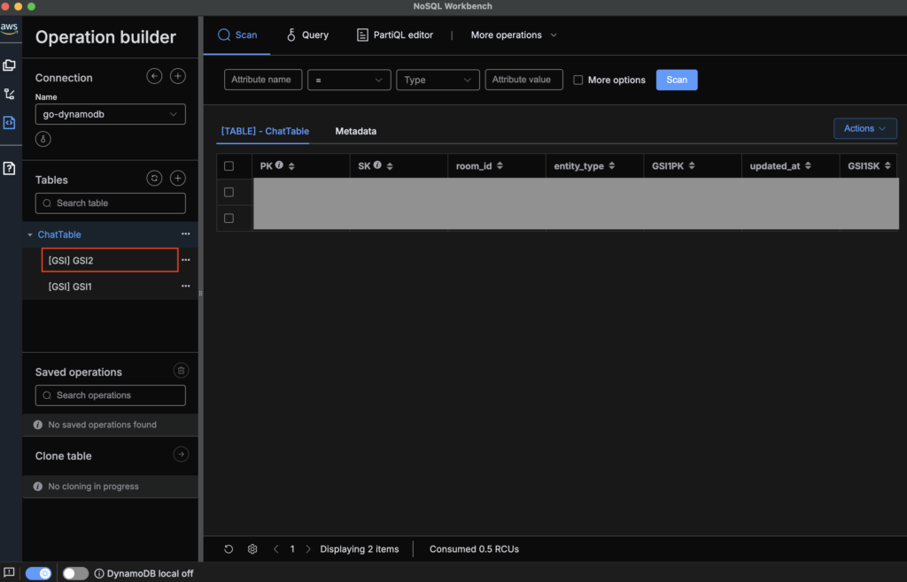Viewport: 907px width, 582px height.
Task: Open result settings gear in footer
Action: 252,549
